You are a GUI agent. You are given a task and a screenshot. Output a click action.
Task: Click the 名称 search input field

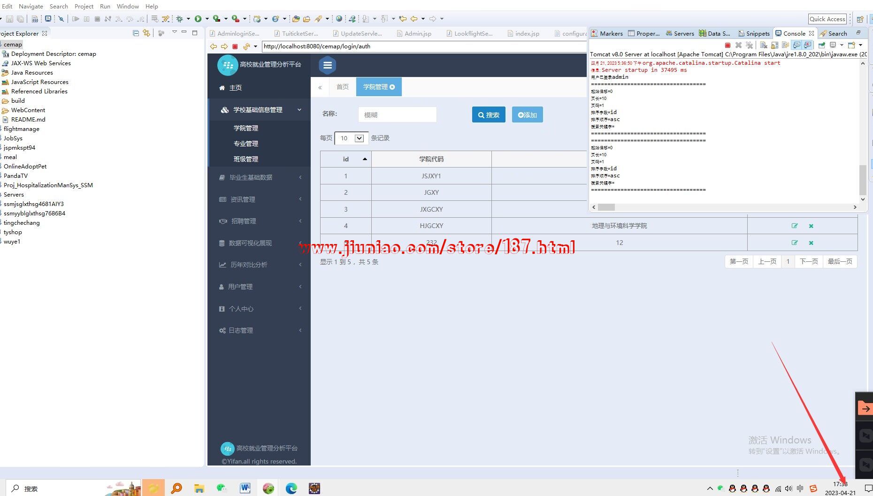[x=397, y=115]
